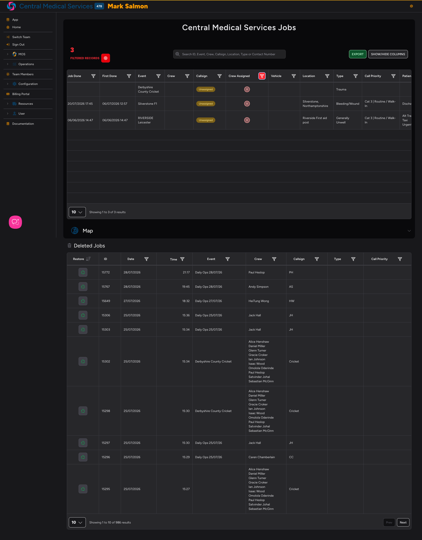The height and width of the screenshot is (540, 422).
Task: Restore deleted job 15297
Action: point(83,443)
